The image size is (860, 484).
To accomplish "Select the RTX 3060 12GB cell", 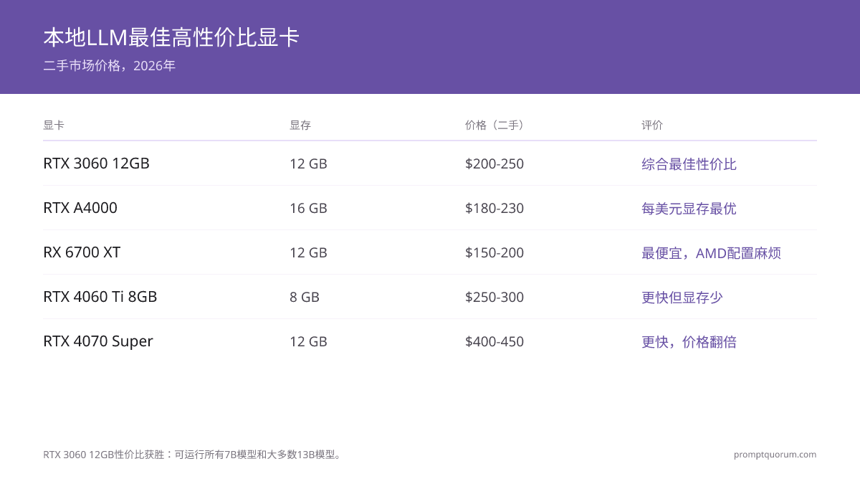I will 96,163.
